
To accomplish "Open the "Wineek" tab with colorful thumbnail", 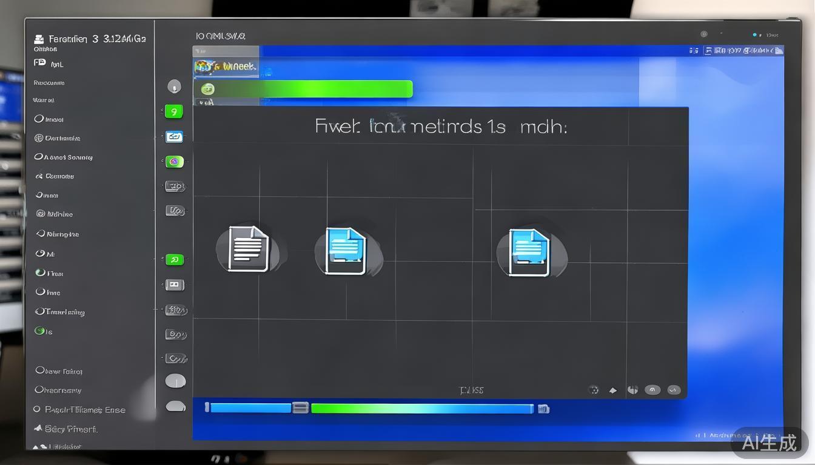I will pos(226,67).
